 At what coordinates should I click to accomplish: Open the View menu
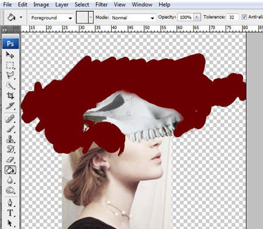pos(119,5)
